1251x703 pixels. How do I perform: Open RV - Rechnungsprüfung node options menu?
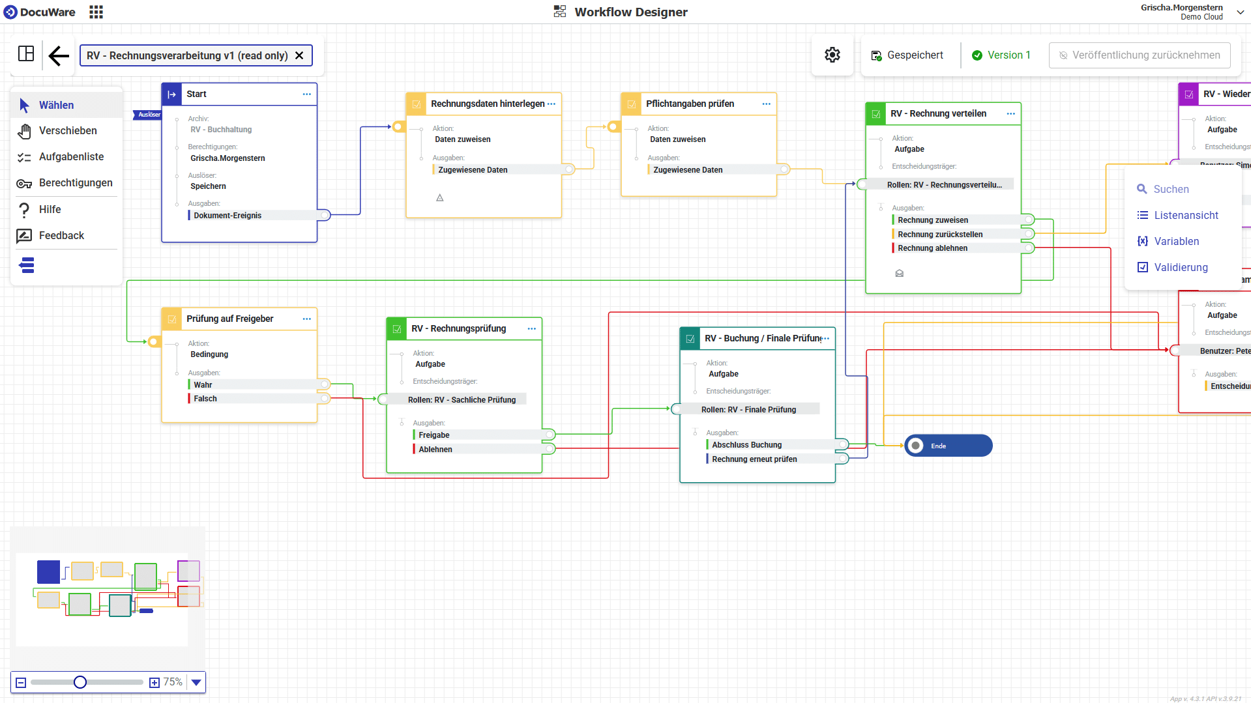(531, 329)
